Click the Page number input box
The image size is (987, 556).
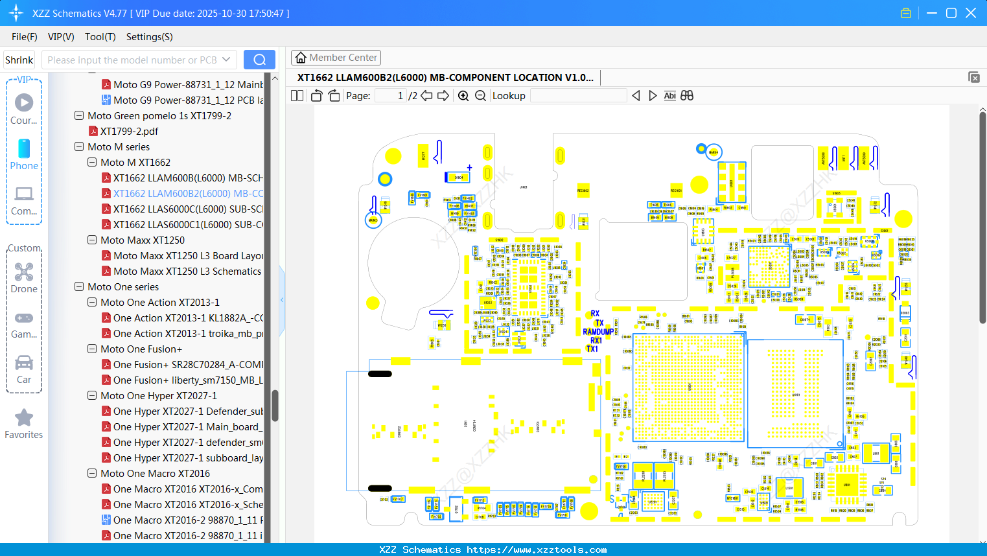pos(391,96)
